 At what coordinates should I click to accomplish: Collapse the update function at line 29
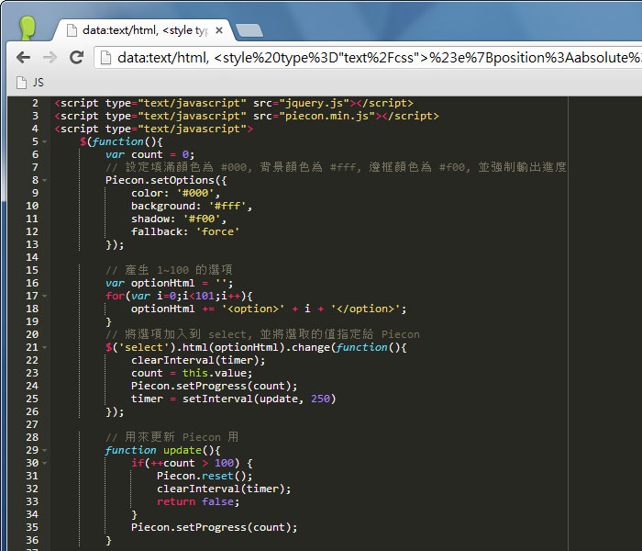(45, 451)
